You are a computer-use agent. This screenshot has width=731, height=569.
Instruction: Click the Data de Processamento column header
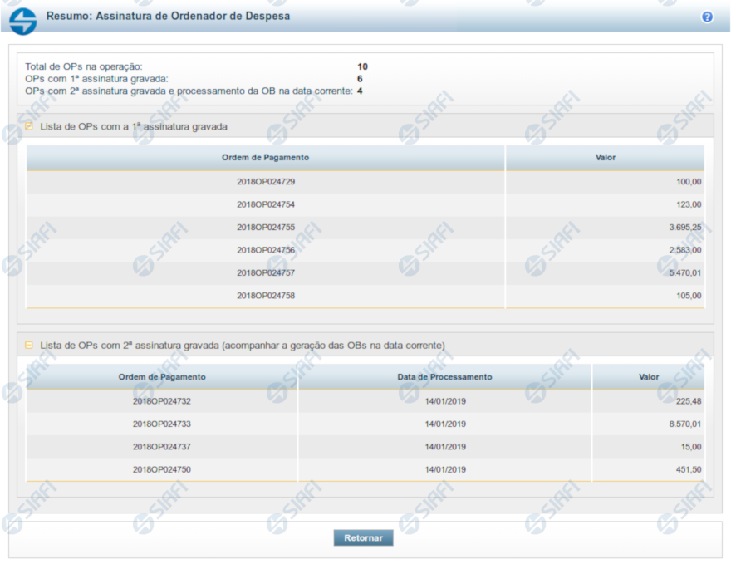click(444, 377)
